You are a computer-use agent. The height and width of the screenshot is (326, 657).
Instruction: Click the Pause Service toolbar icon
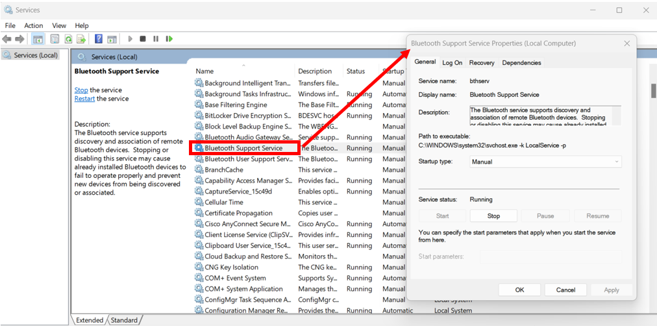[x=156, y=39]
